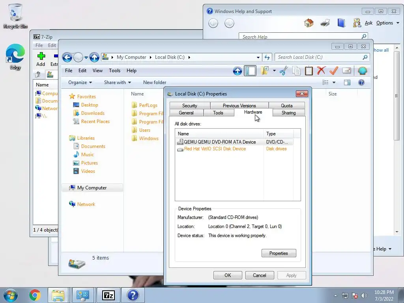The image size is (404, 303).
Task: Open the address bar history dropdown
Action: [x=258, y=58]
